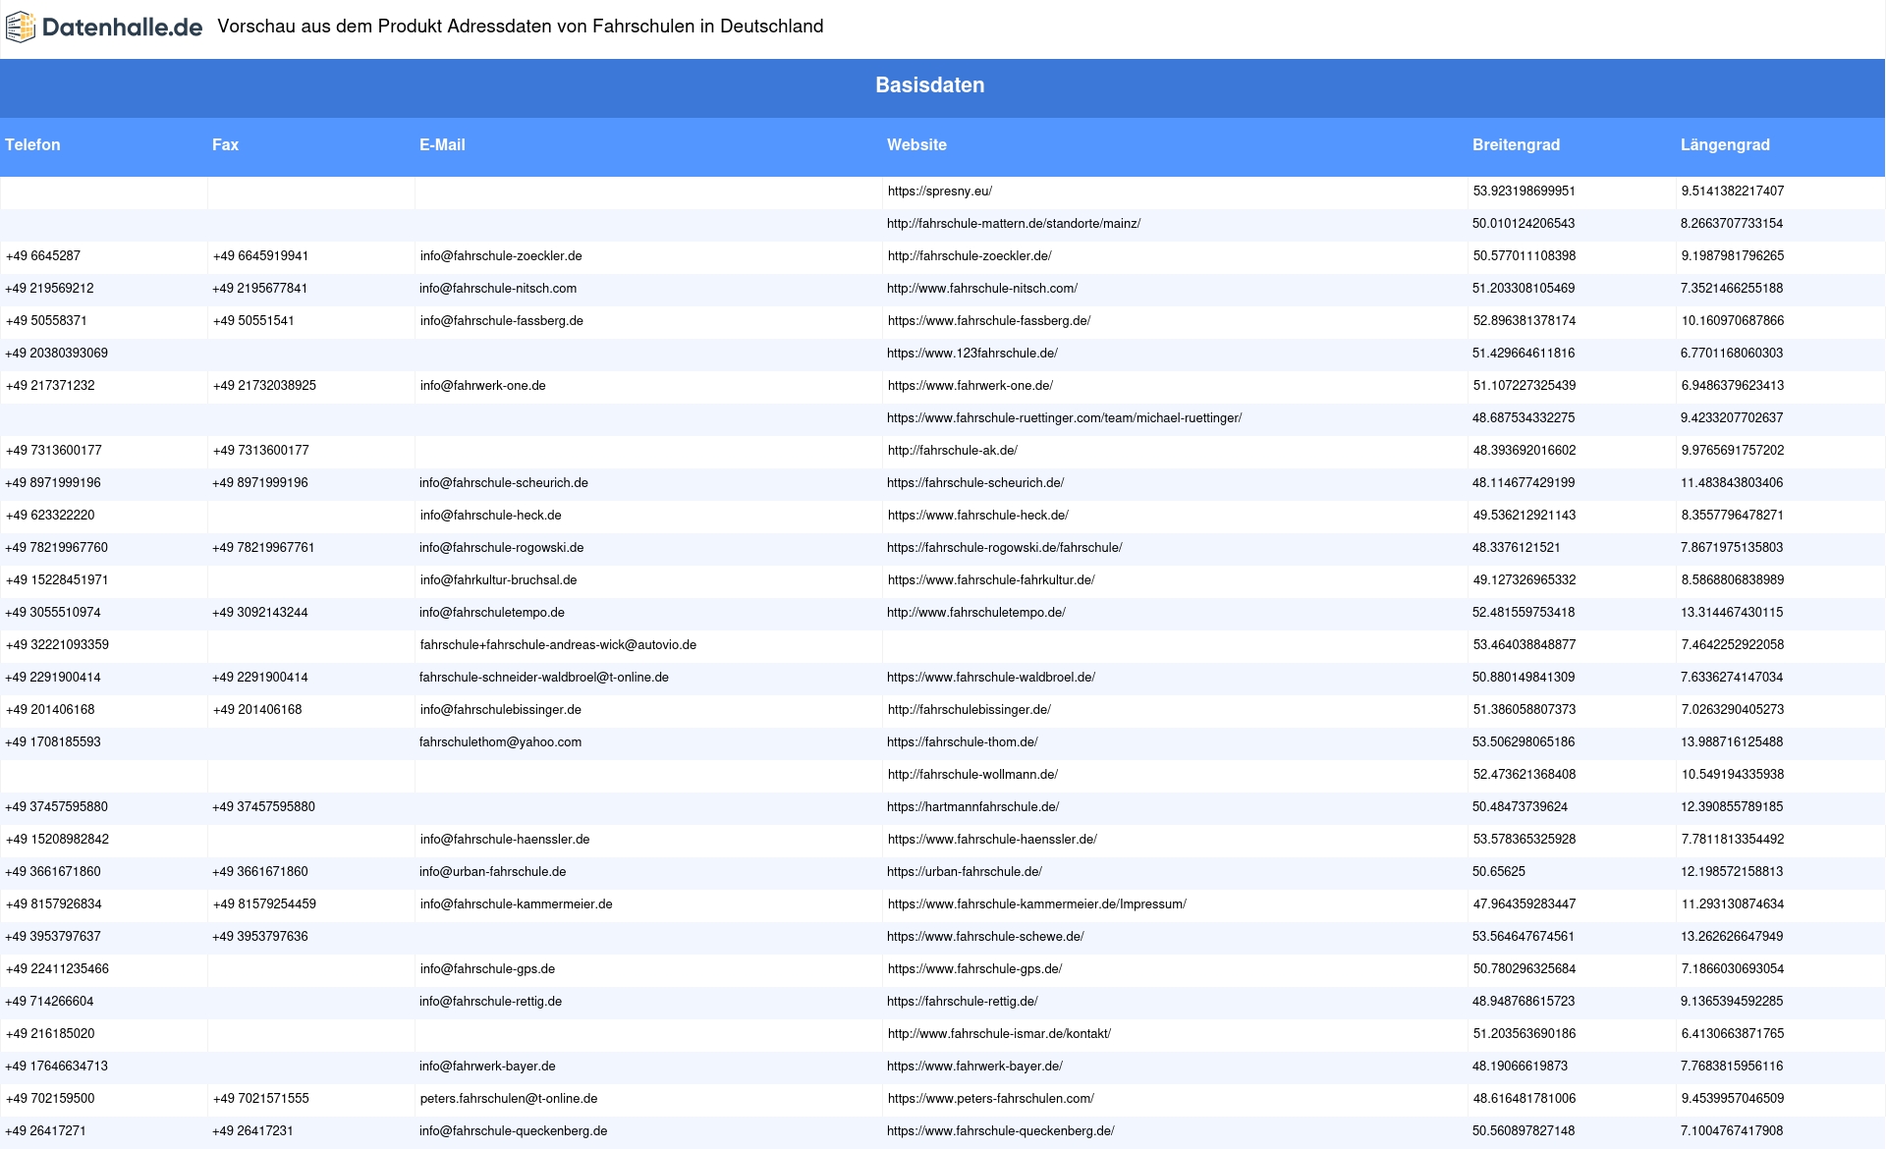Open https://hartmannfahrschule.de/ link
This screenshot has width=1886, height=1149.
tap(972, 807)
